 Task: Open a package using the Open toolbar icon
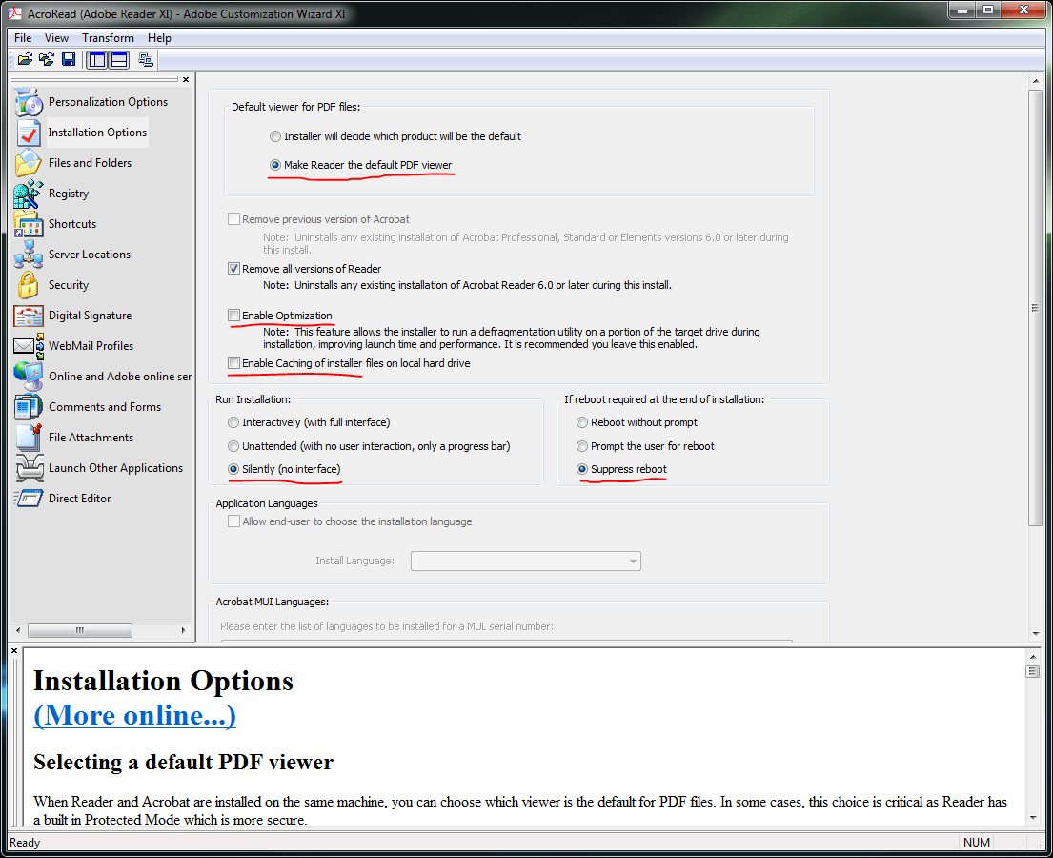pos(25,58)
